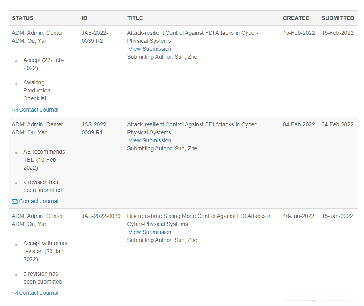Screen dimensions: 364x306
Task: Open View Submission for revision R1
Action: click(x=150, y=140)
